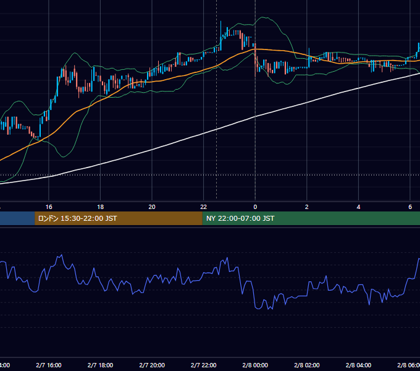Viewport: 420px width, 371px height.
Task: Select the blue Tokyo session band segment
Action: (17, 218)
